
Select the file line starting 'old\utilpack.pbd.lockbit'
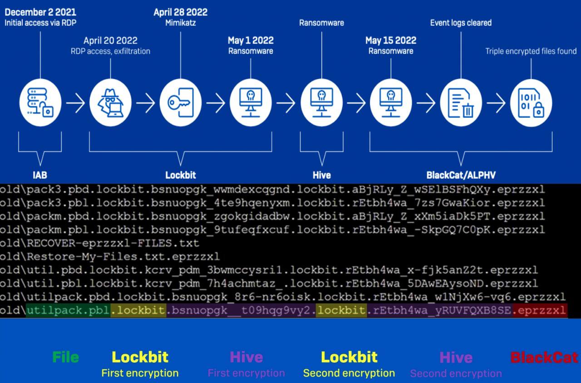(x=283, y=297)
